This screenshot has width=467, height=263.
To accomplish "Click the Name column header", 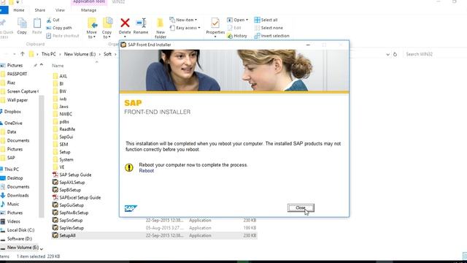I will (x=58, y=66).
